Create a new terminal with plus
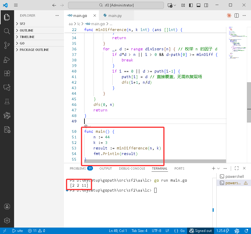 213,168
